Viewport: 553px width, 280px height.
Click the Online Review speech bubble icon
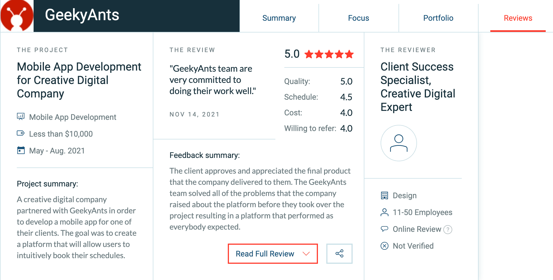pyautogui.click(x=385, y=229)
